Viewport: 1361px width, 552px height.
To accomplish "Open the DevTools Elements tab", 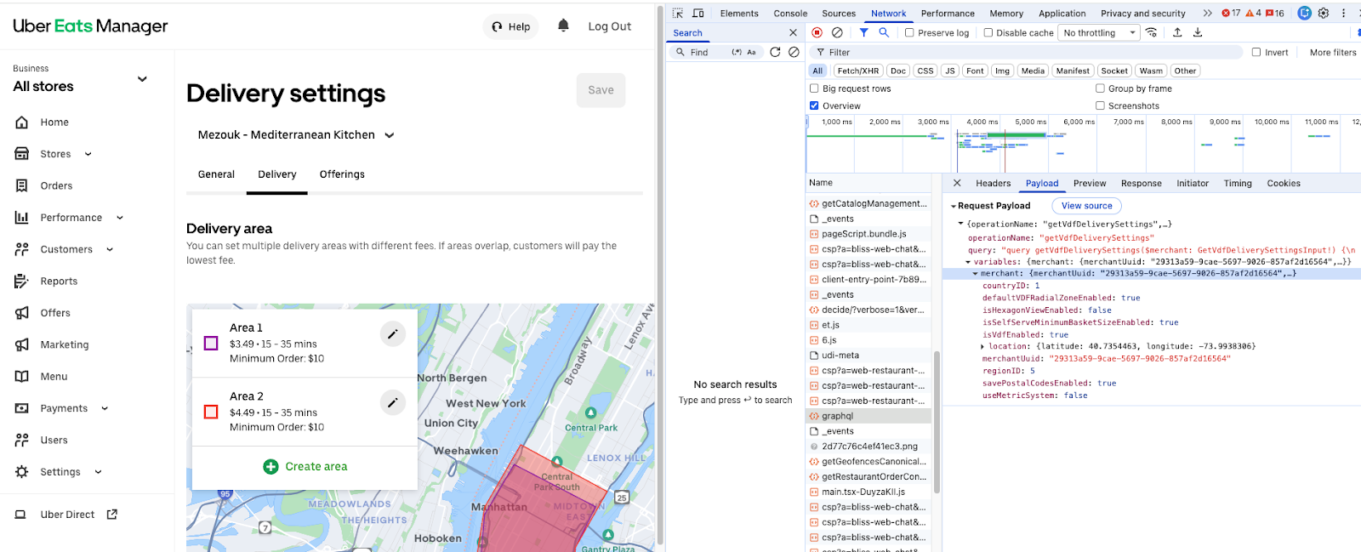I will 739,14.
